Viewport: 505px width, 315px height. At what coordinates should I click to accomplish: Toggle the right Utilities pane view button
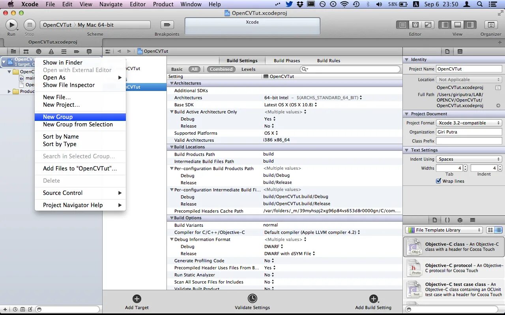coord(470,25)
